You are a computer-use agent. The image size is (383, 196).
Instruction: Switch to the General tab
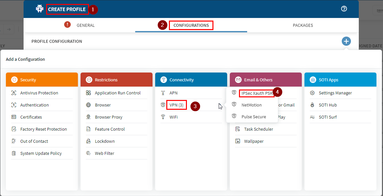pos(85,25)
